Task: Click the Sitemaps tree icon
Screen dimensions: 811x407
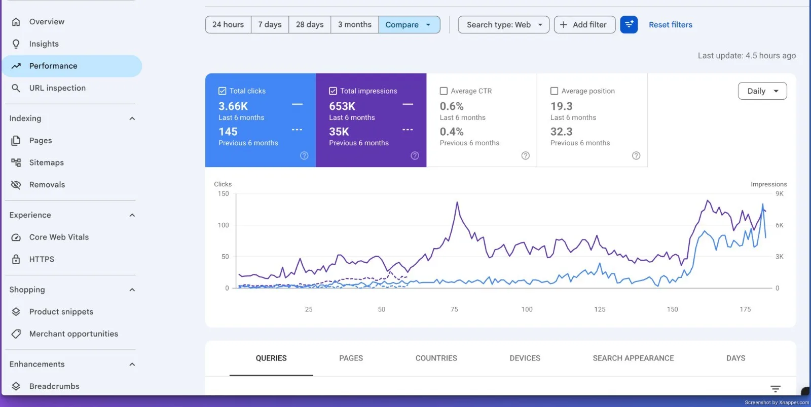Action: [16, 162]
